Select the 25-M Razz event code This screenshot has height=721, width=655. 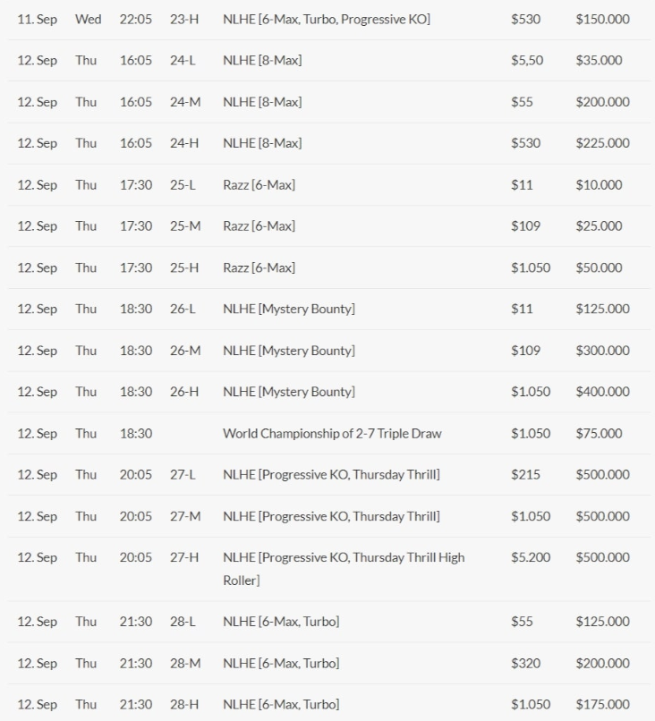185,226
